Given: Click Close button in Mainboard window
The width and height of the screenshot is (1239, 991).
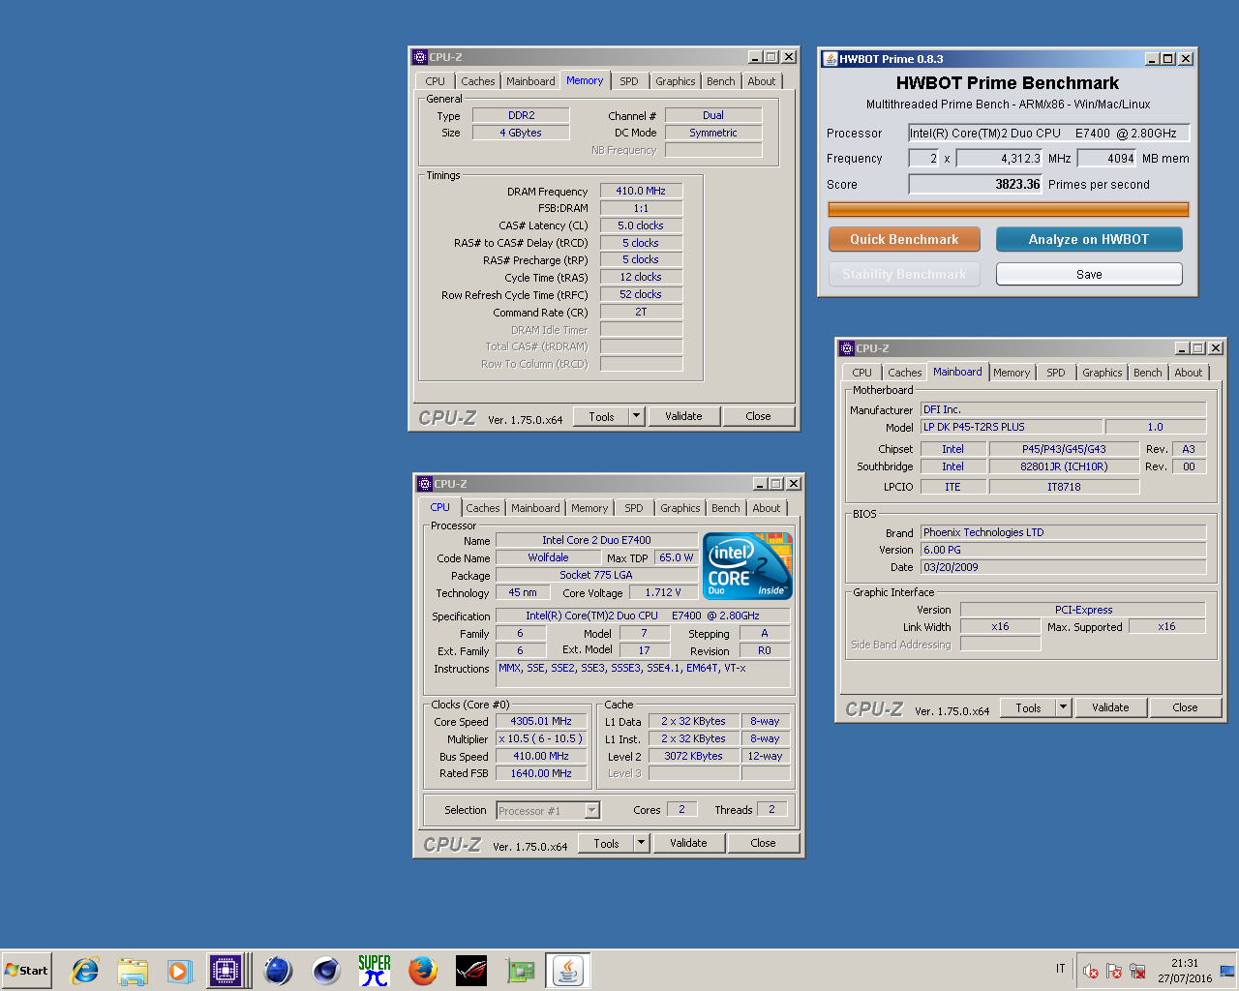Looking at the screenshot, I should [1185, 707].
